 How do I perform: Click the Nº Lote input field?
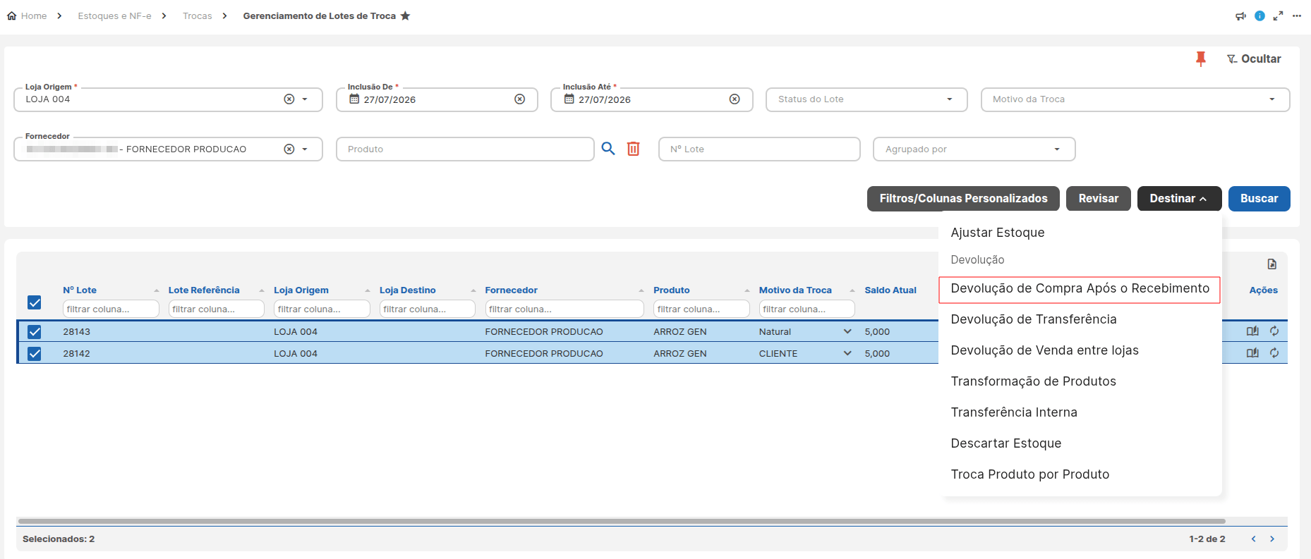pos(759,149)
